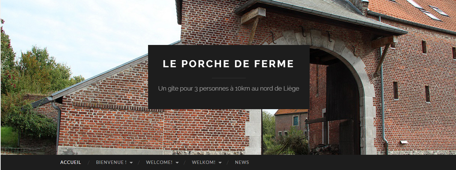The height and width of the screenshot is (170, 456).
Task: Click the slash separator before News
Action: click(x=228, y=163)
